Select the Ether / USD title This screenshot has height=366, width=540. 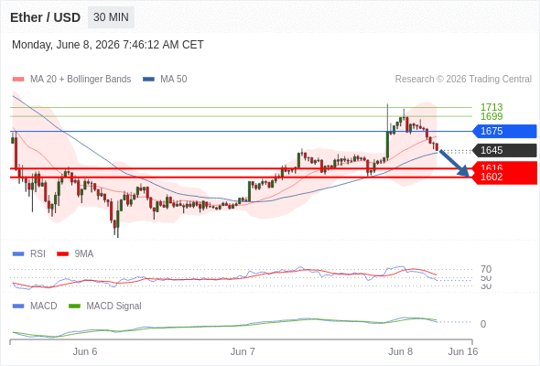(45, 17)
